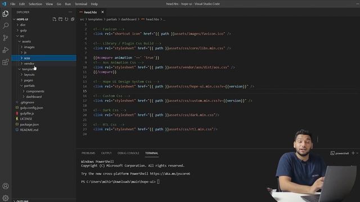This screenshot has width=360, height=202.
Task: Click the terminal PowerShell prompt input
Action: pos(158,182)
